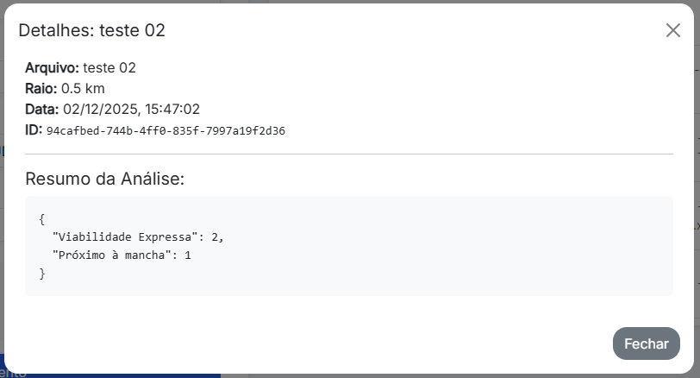Close the details modal with the X icon
700x378 pixels.
click(x=673, y=30)
